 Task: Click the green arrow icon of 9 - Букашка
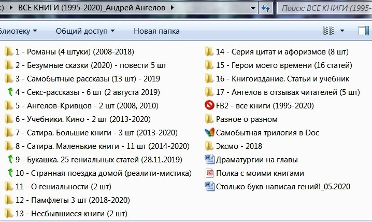click(9, 160)
